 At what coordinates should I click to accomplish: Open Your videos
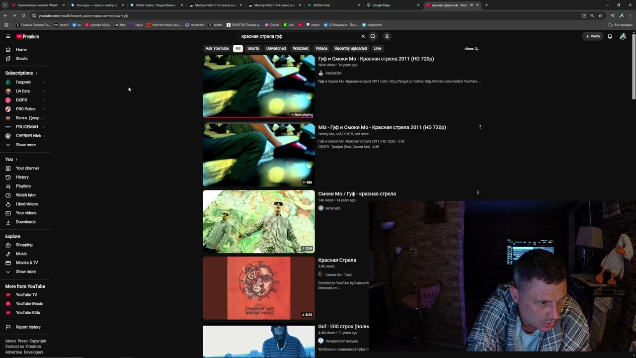click(26, 213)
